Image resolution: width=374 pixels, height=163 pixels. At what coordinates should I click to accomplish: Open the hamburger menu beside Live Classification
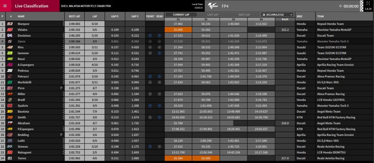tap(5, 6)
